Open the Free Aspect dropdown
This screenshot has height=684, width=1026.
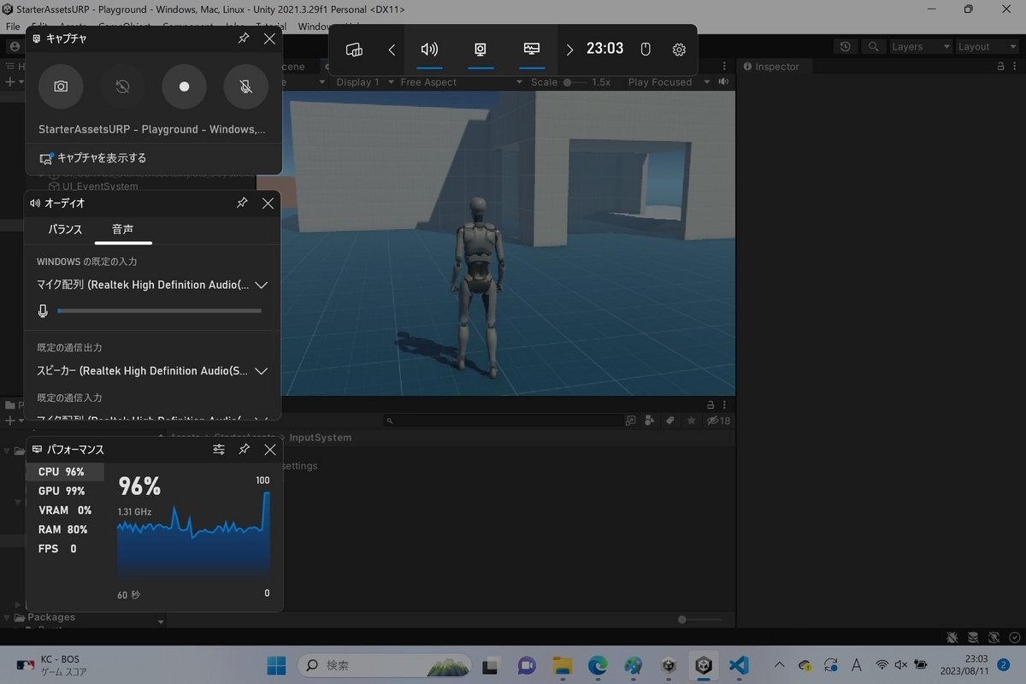coord(460,82)
